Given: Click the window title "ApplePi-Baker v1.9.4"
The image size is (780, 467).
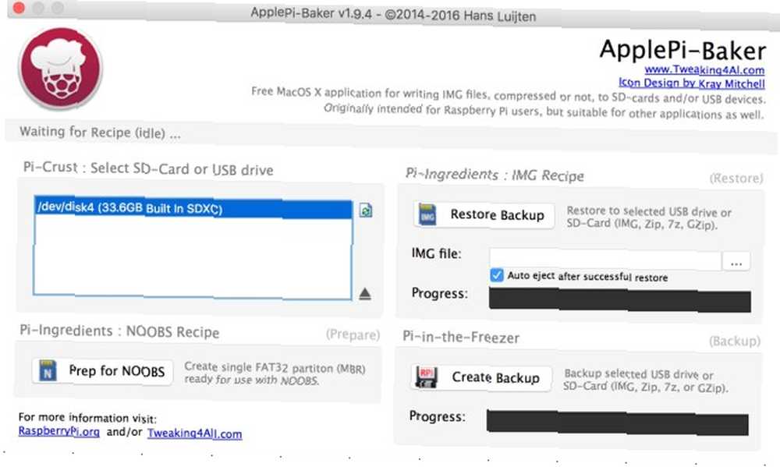Looking at the screenshot, I should pos(311,13).
